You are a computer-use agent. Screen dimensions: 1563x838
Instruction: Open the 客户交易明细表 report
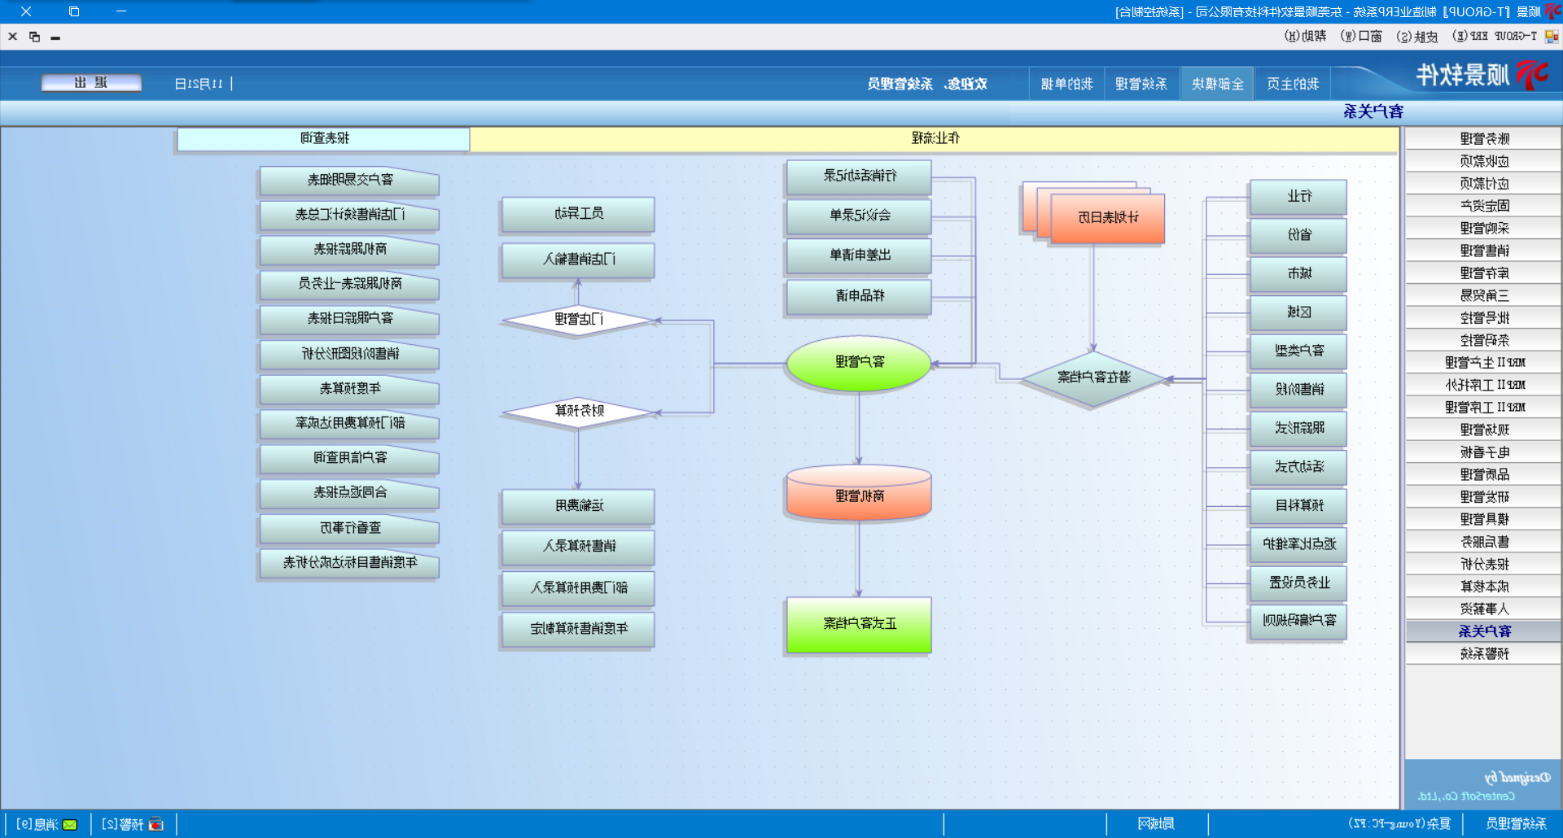(x=349, y=180)
